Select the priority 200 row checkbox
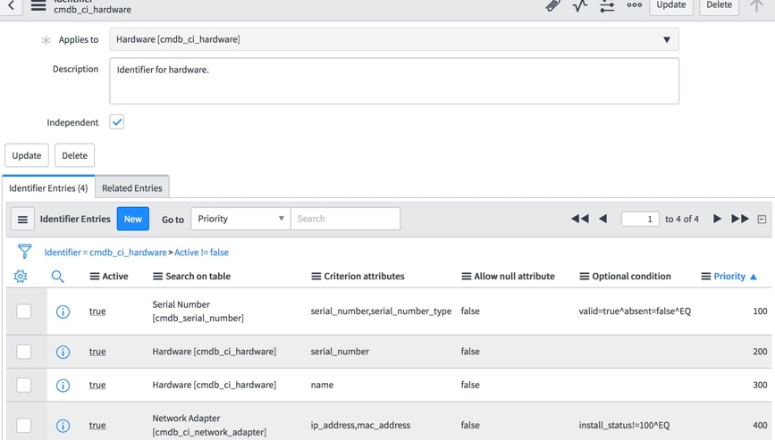Image resolution: width=775 pixels, height=440 pixels. pos(24,352)
